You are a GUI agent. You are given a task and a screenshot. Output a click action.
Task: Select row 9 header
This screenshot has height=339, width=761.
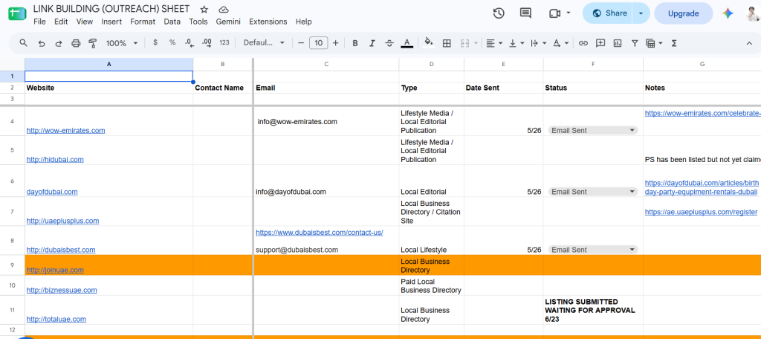[x=12, y=265]
